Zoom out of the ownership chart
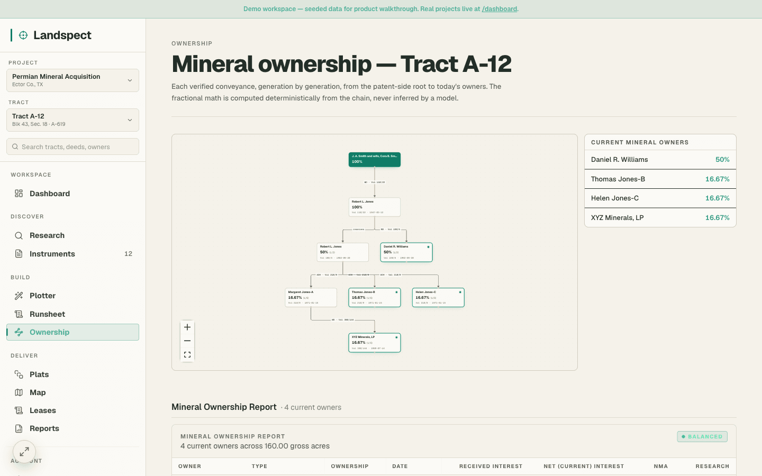Screen dimensions: 762x476 click(187, 341)
